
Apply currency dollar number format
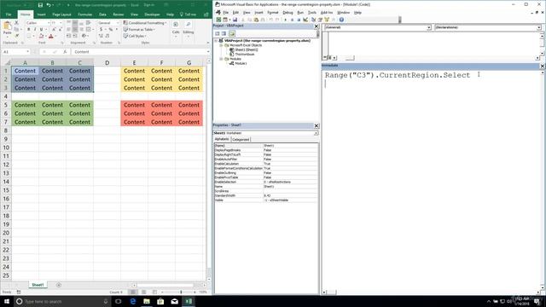tap(101, 30)
